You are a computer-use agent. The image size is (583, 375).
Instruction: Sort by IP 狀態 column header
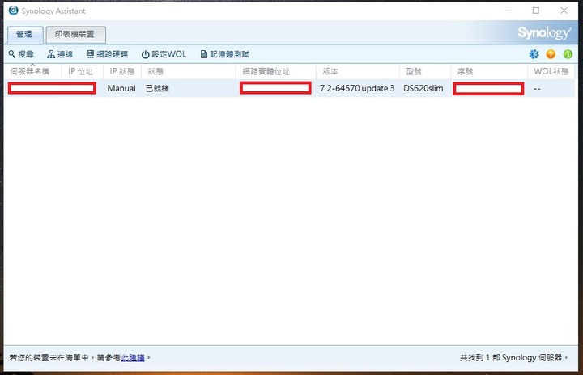point(122,71)
